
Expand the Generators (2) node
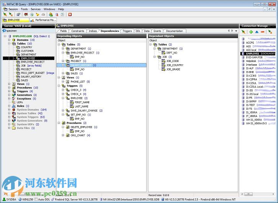tap(9, 95)
